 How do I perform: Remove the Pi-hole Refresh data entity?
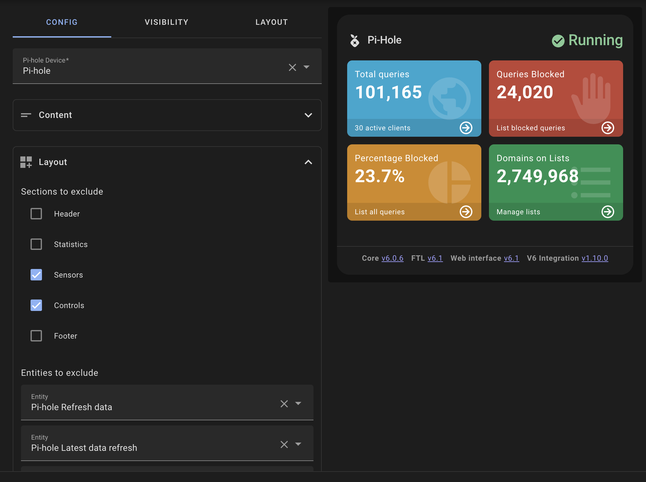(x=284, y=404)
